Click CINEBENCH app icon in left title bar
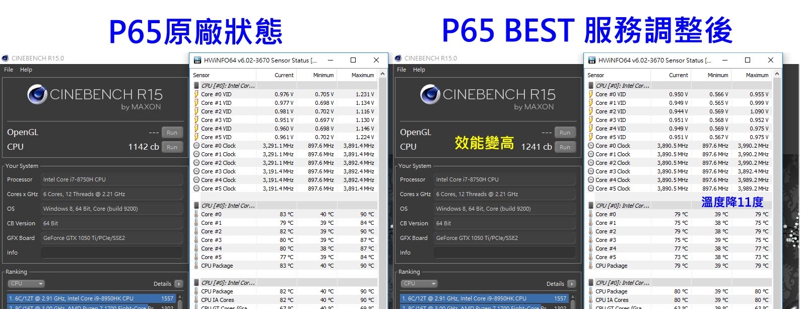801x309 pixels. 5,58
